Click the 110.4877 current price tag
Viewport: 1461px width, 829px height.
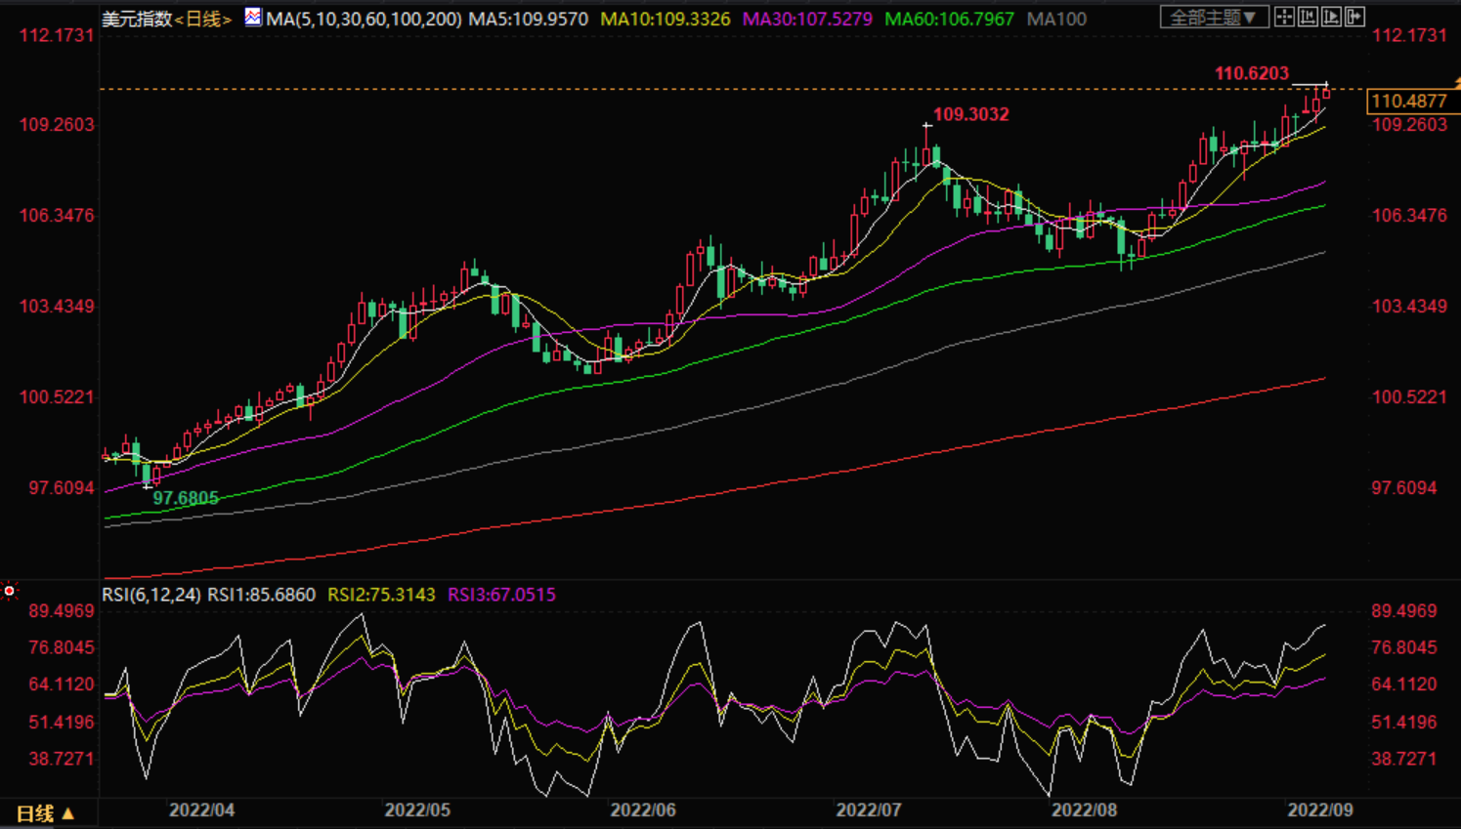tap(1408, 101)
